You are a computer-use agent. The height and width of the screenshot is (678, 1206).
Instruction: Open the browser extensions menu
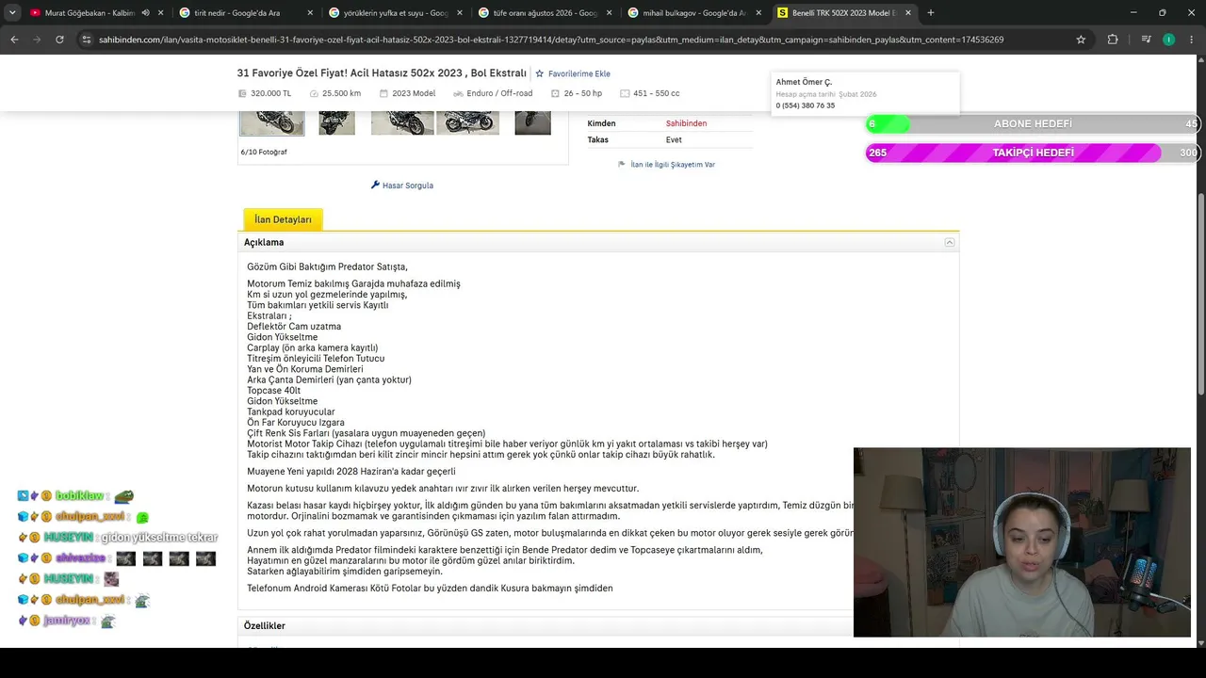(x=1113, y=40)
